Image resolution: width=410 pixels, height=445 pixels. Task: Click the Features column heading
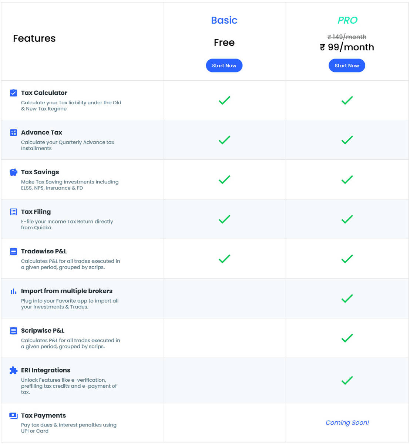tap(34, 38)
